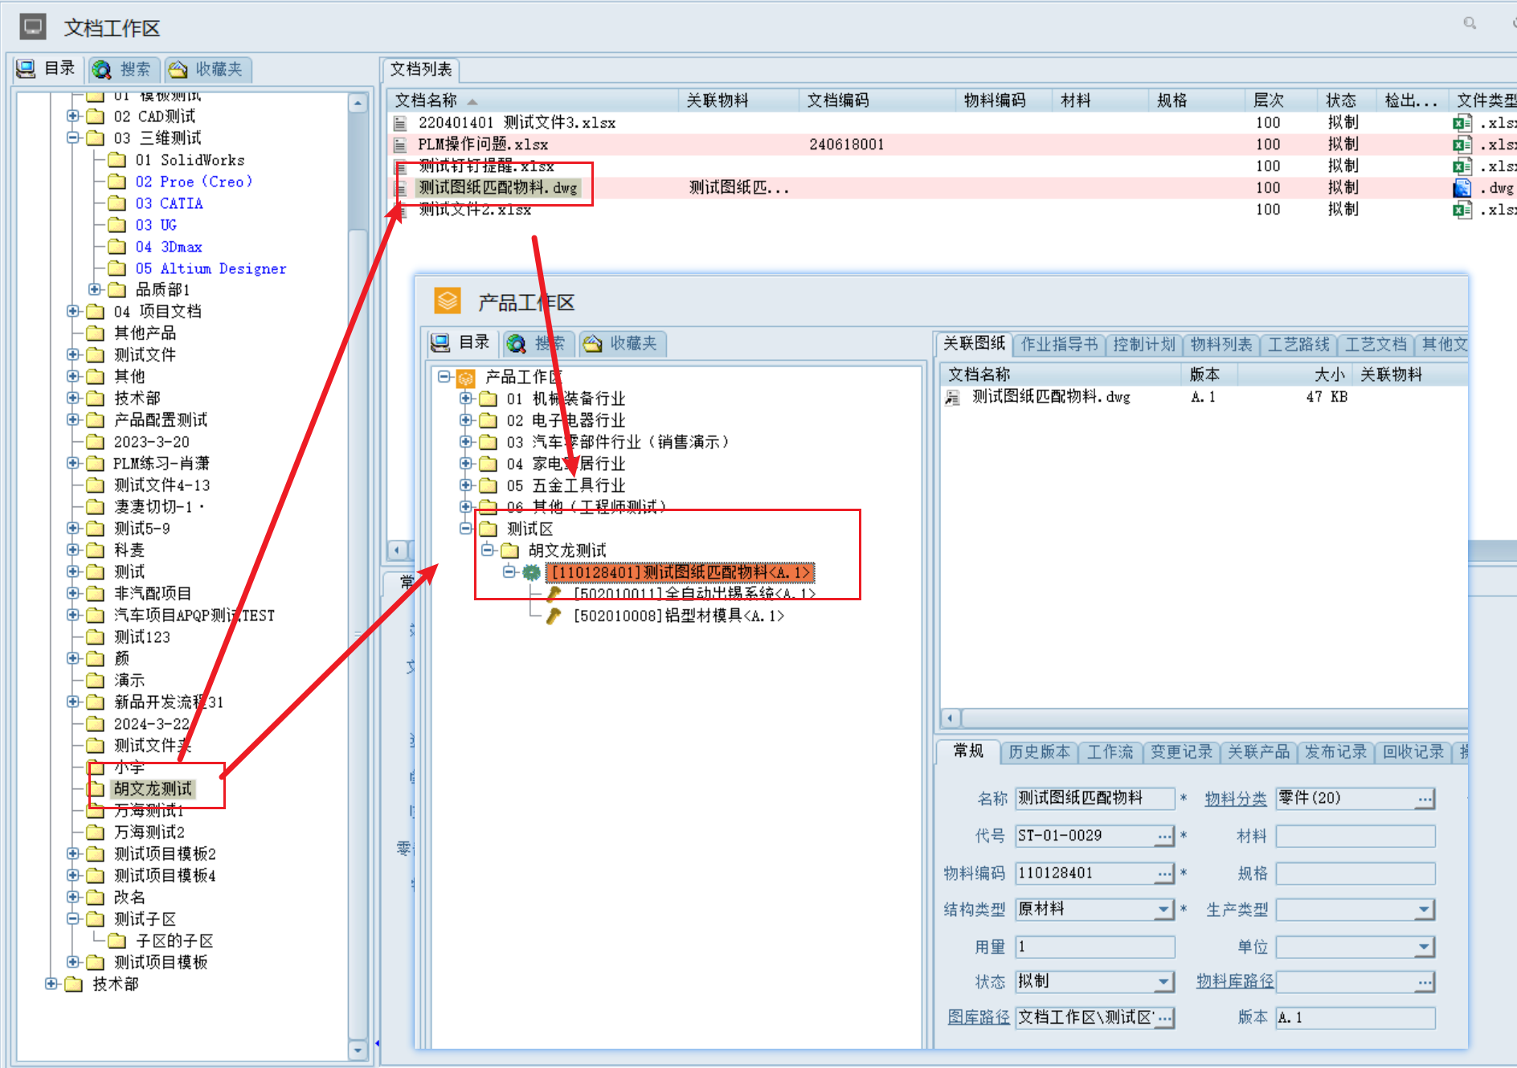Click the hammer icon beside 铝型材模具
The height and width of the screenshot is (1068, 1517).
[553, 616]
